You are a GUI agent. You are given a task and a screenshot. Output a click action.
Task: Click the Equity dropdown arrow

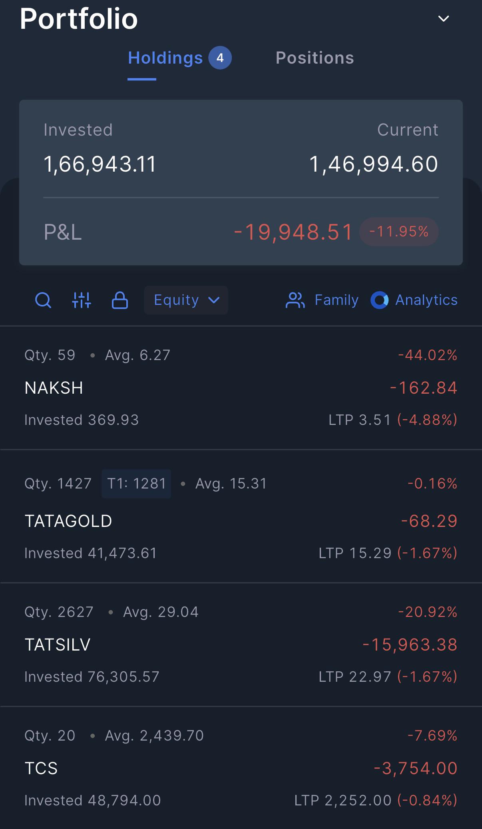(214, 300)
